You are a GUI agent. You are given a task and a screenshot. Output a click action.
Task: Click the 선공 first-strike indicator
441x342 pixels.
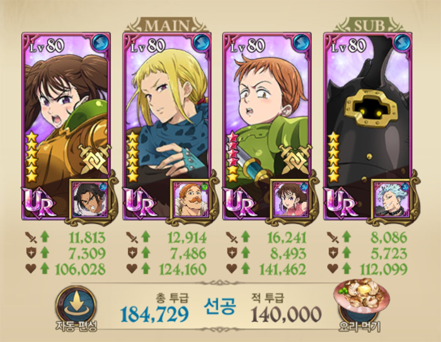[x=220, y=306]
